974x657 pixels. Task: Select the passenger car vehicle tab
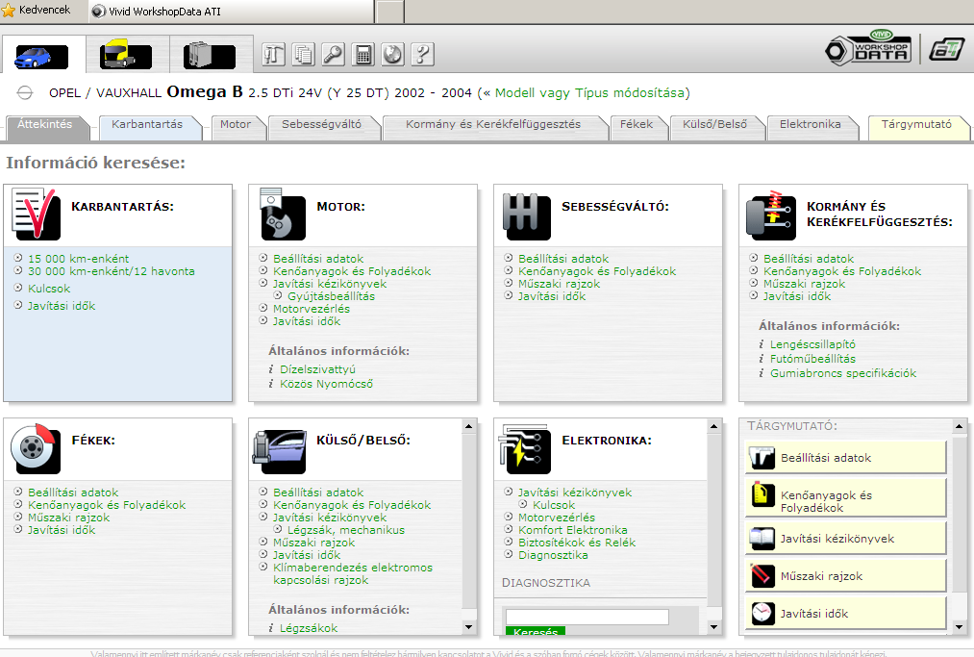(42, 55)
